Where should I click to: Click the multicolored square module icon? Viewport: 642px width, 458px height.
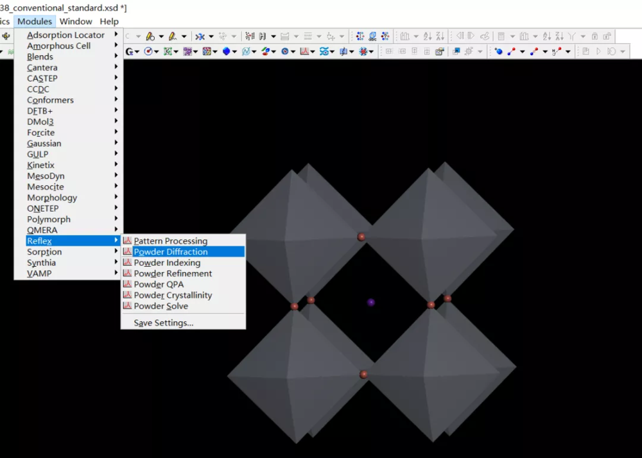pyautogui.click(x=207, y=51)
